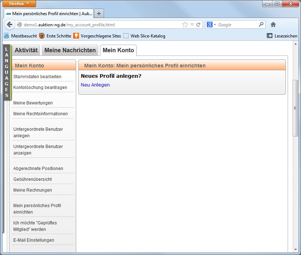Image resolution: width=301 pixels, height=255 pixels.
Task: Open the Firefox home page icon
Action: [273, 24]
